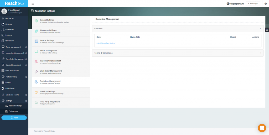The image size is (269, 135).
Task: Click the Status Title column header
Action: click(x=135, y=37)
